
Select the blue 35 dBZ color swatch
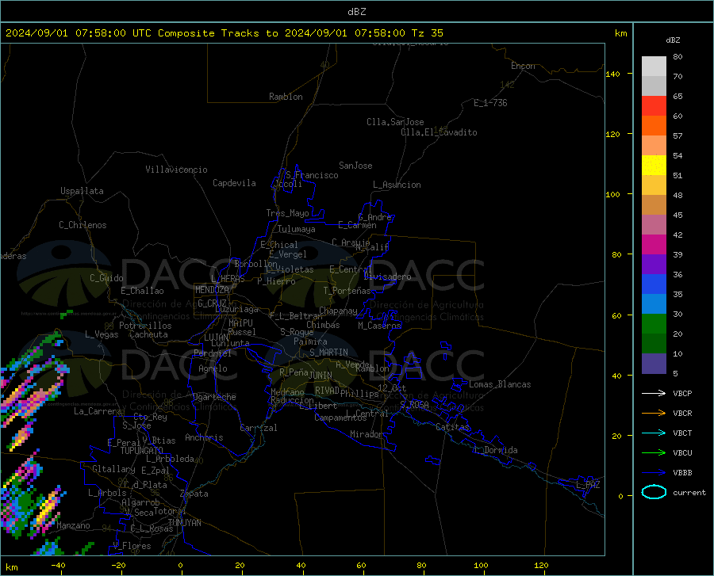[654, 284]
